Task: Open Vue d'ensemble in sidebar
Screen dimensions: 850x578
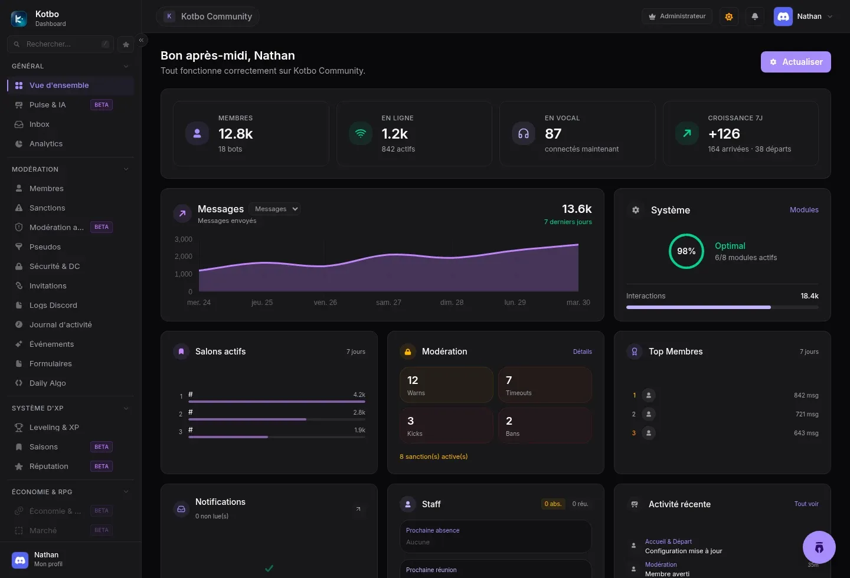Action: (x=71, y=86)
